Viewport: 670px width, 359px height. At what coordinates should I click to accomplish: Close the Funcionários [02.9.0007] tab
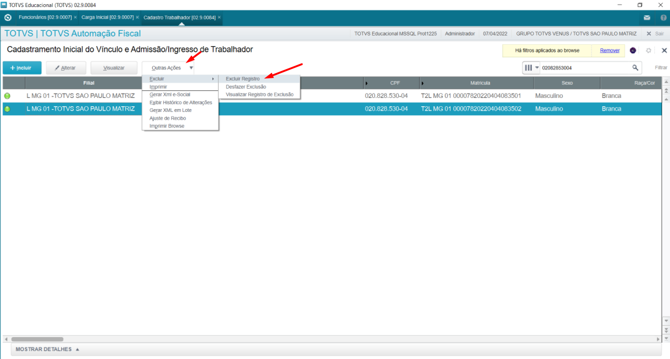click(x=75, y=17)
